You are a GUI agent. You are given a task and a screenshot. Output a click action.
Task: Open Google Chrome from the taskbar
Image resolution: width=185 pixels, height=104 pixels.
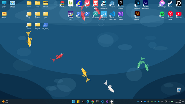(x=93, y=102)
